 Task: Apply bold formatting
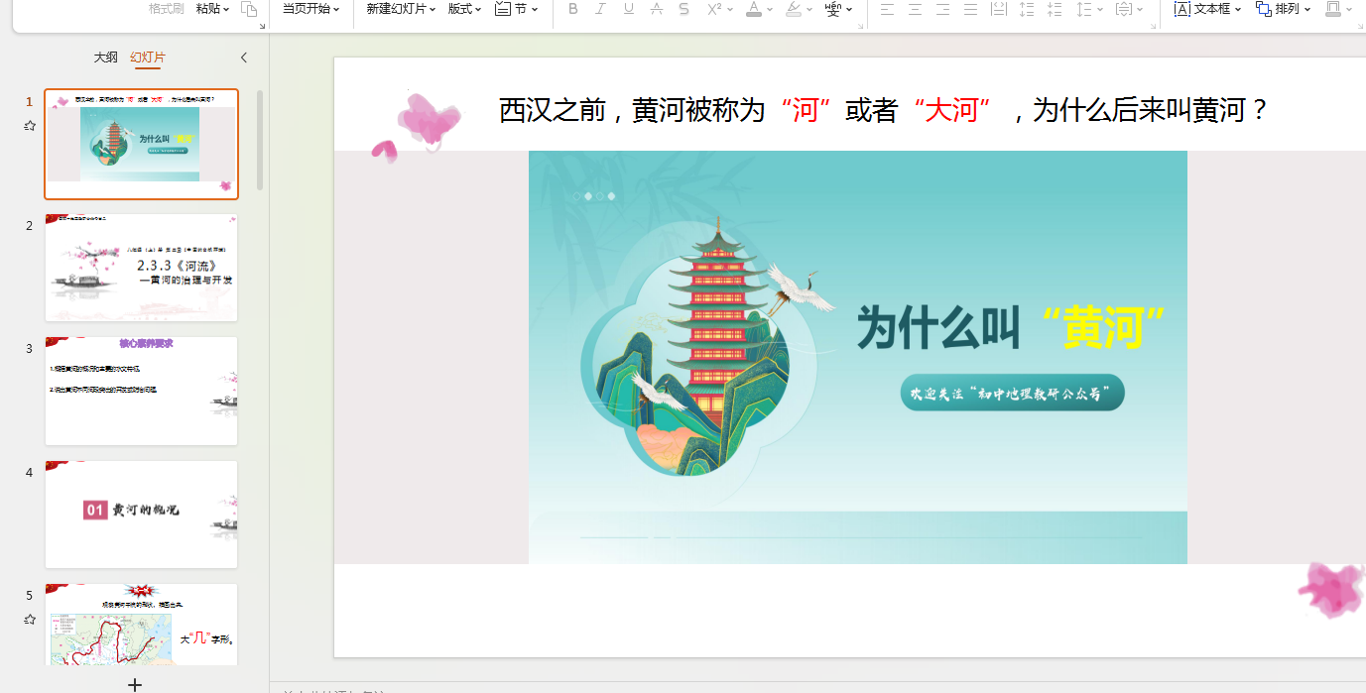572,9
